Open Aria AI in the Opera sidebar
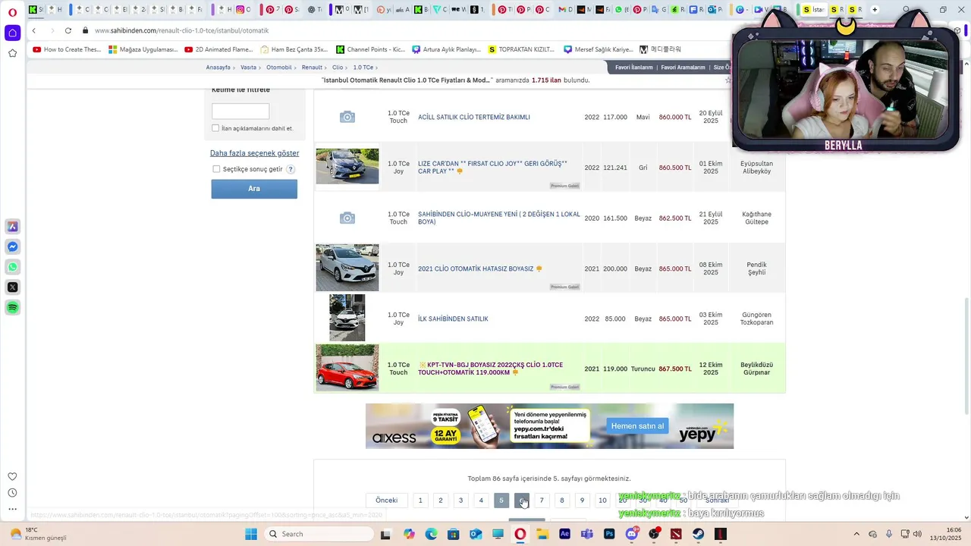The image size is (971, 546). point(12,227)
